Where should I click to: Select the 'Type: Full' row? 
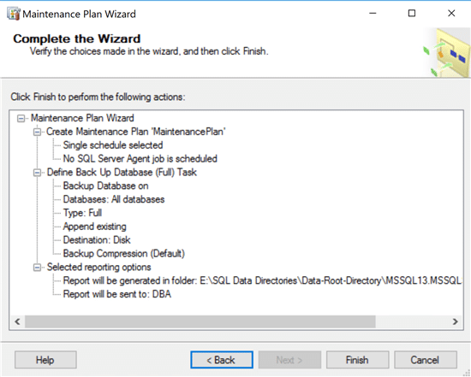click(x=82, y=213)
